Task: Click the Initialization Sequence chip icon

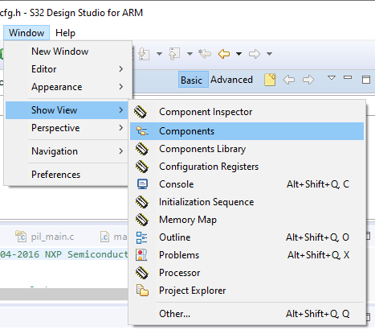Action: (x=141, y=202)
